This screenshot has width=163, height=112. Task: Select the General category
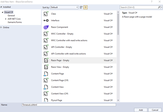[x=11, y=16]
